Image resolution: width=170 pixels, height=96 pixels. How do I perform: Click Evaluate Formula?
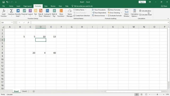click(x=114, y=16)
